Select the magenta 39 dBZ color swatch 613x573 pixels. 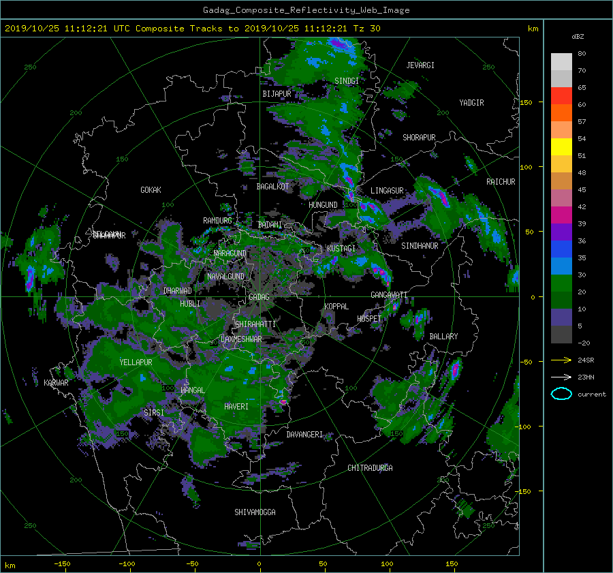561,215
